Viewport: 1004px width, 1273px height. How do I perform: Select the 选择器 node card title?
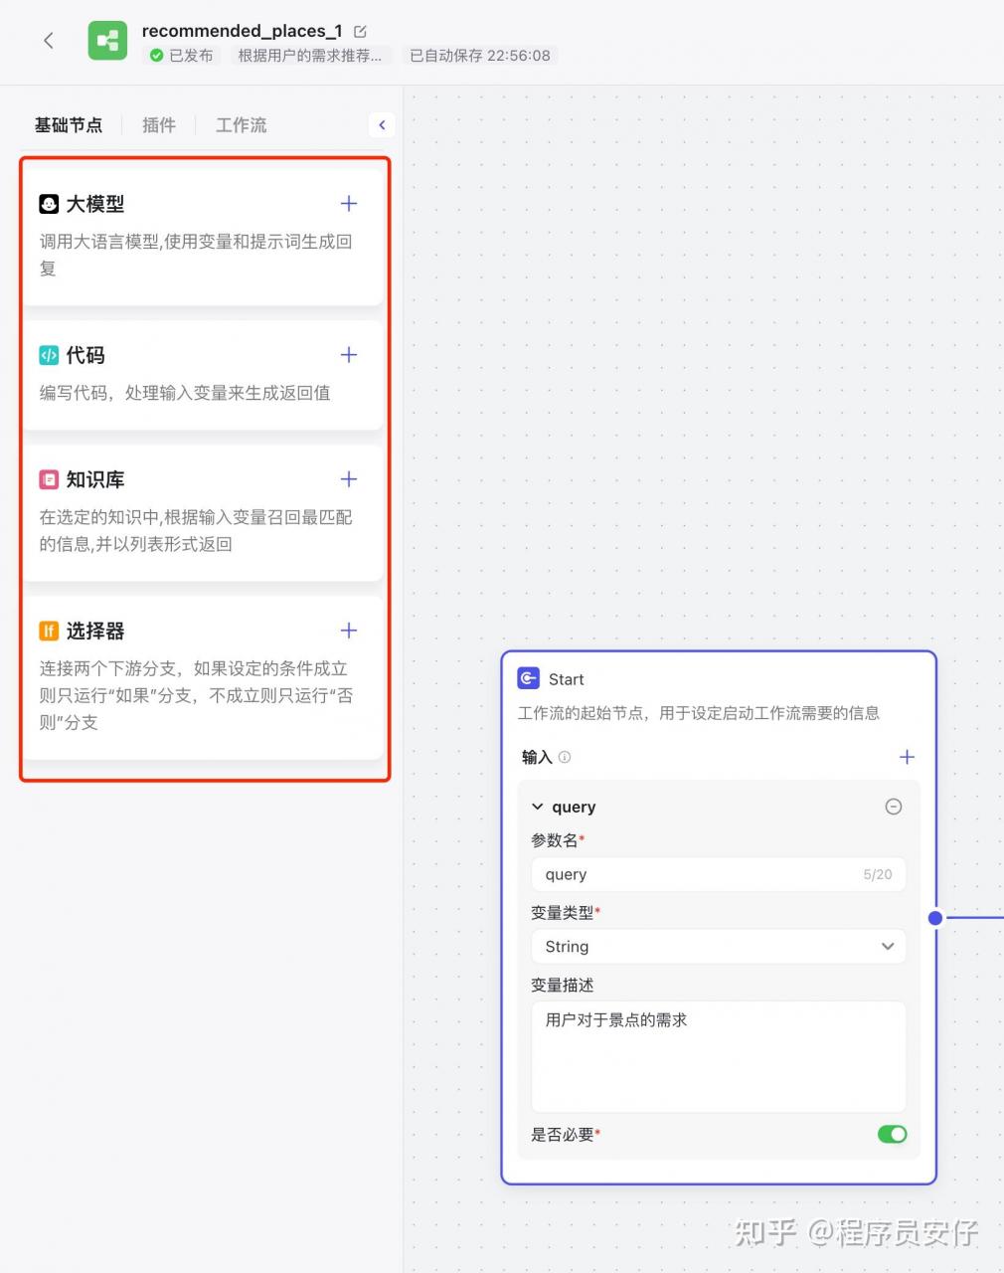tap(95, 631)
